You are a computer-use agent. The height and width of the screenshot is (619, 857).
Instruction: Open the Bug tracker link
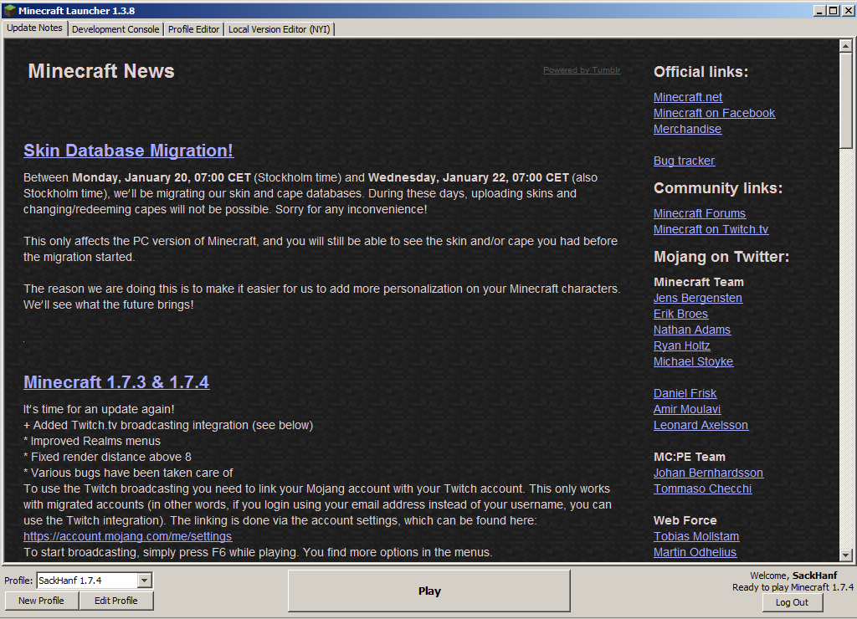pyautogui.click(x=684, y=161)
